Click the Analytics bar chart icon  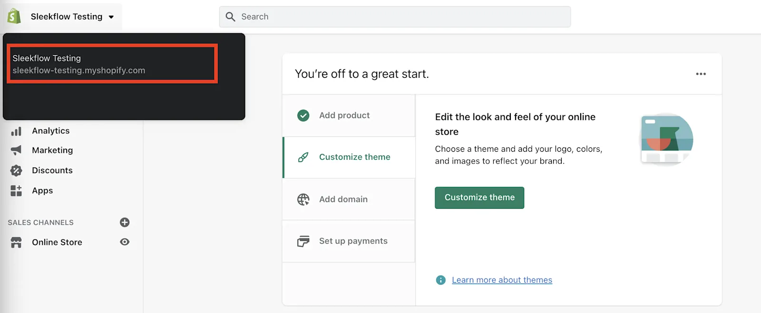pyautogui.click(x=16, y=131)
